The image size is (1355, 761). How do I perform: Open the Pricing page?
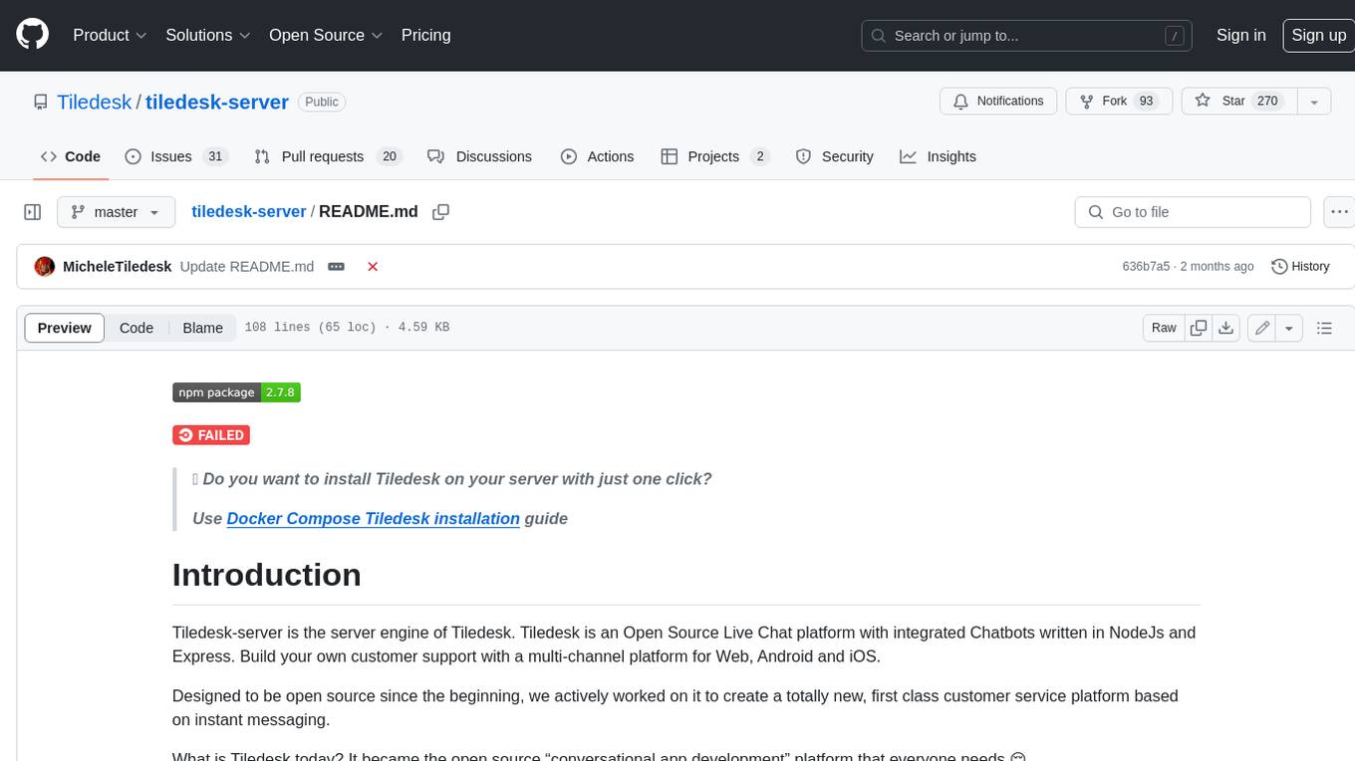tap(425, 35)
